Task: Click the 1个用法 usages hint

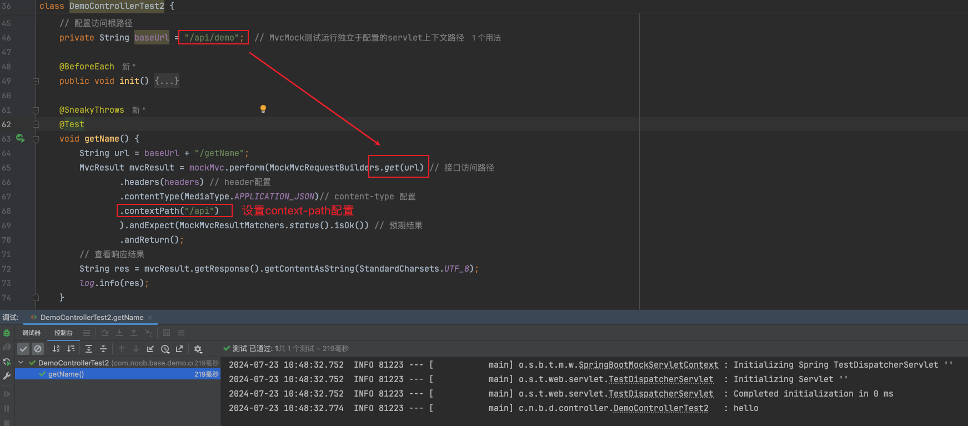Action: 486,38
